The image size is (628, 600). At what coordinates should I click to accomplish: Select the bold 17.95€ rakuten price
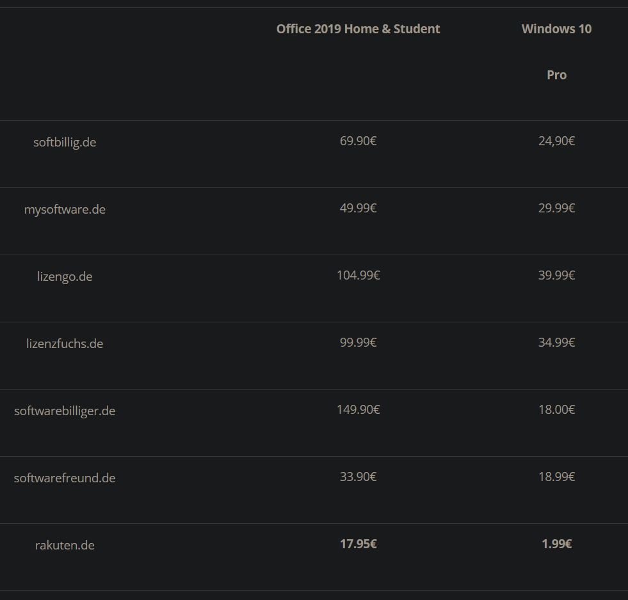pos(358,544)
